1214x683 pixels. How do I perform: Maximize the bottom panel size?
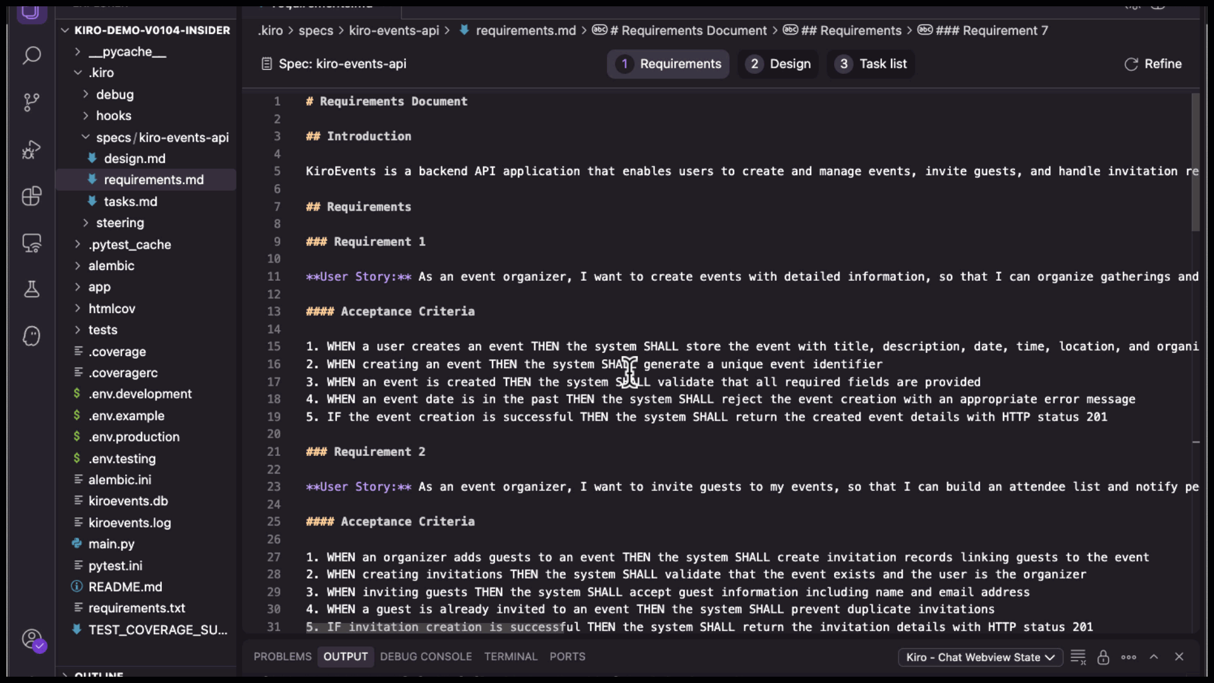click(1154, 657)
